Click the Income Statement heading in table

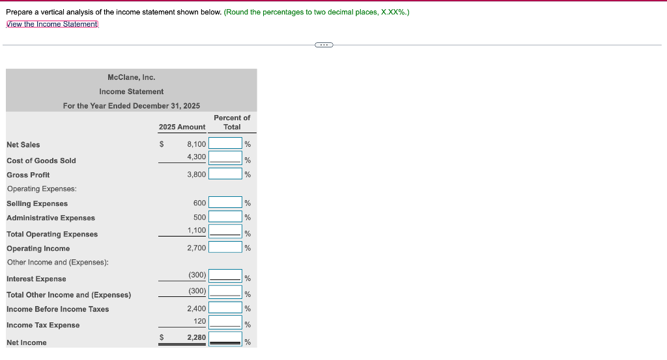132,92
